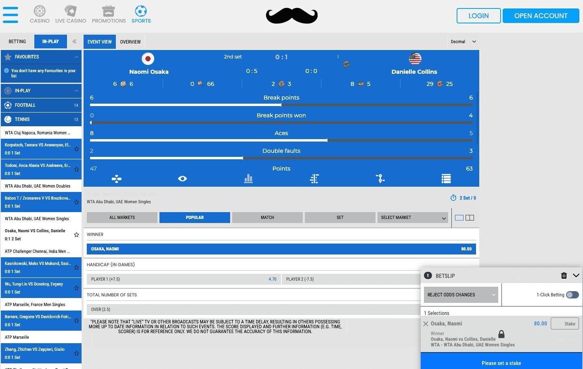Click the ACE stat icon
583x369 pixels.
tap(361, 84)
